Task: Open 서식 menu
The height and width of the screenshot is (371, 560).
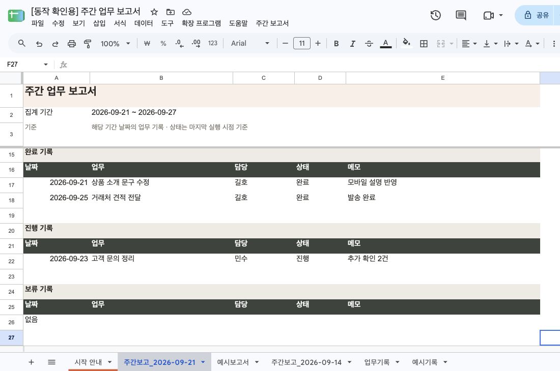Action: [120, 23]
